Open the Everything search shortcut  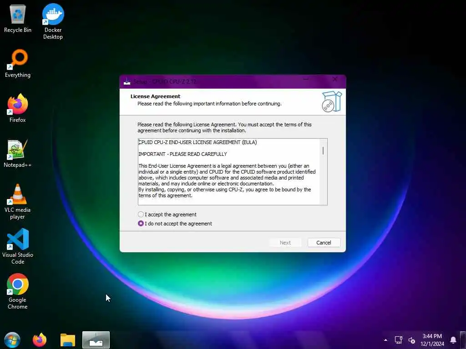point(18,64)
